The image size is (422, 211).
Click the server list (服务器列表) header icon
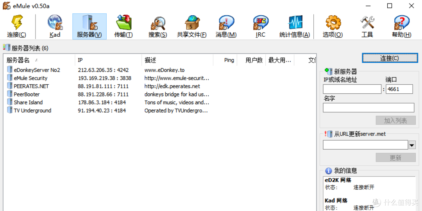(x=7, y=48)
